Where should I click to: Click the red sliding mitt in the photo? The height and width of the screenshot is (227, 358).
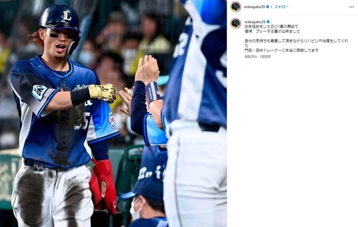coord(103,185)
